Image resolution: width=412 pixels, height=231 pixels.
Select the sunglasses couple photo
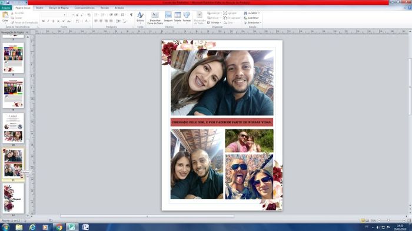click(249, 177)
